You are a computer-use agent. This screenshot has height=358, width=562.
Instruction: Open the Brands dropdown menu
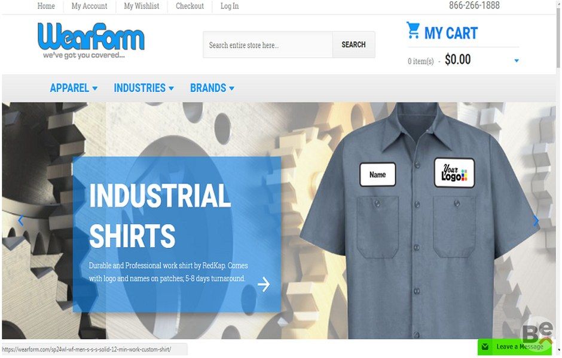pos(212,88)
